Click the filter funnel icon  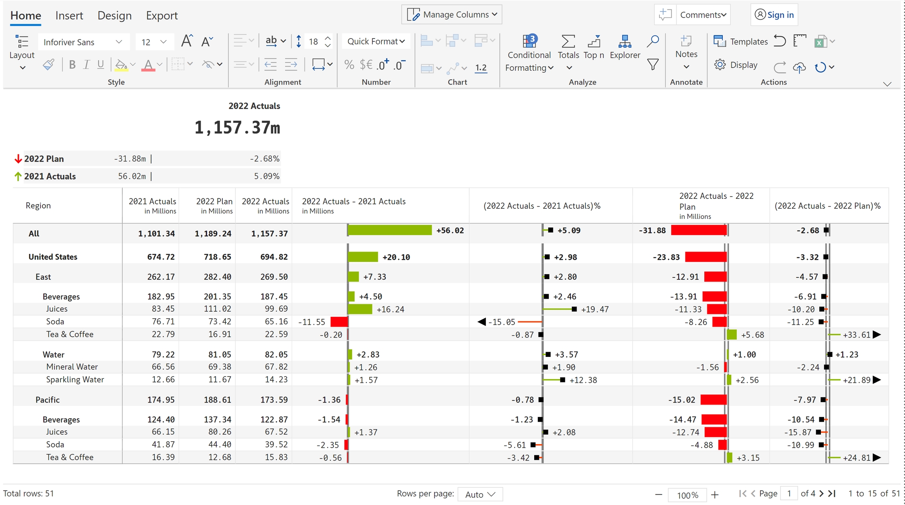652,64
